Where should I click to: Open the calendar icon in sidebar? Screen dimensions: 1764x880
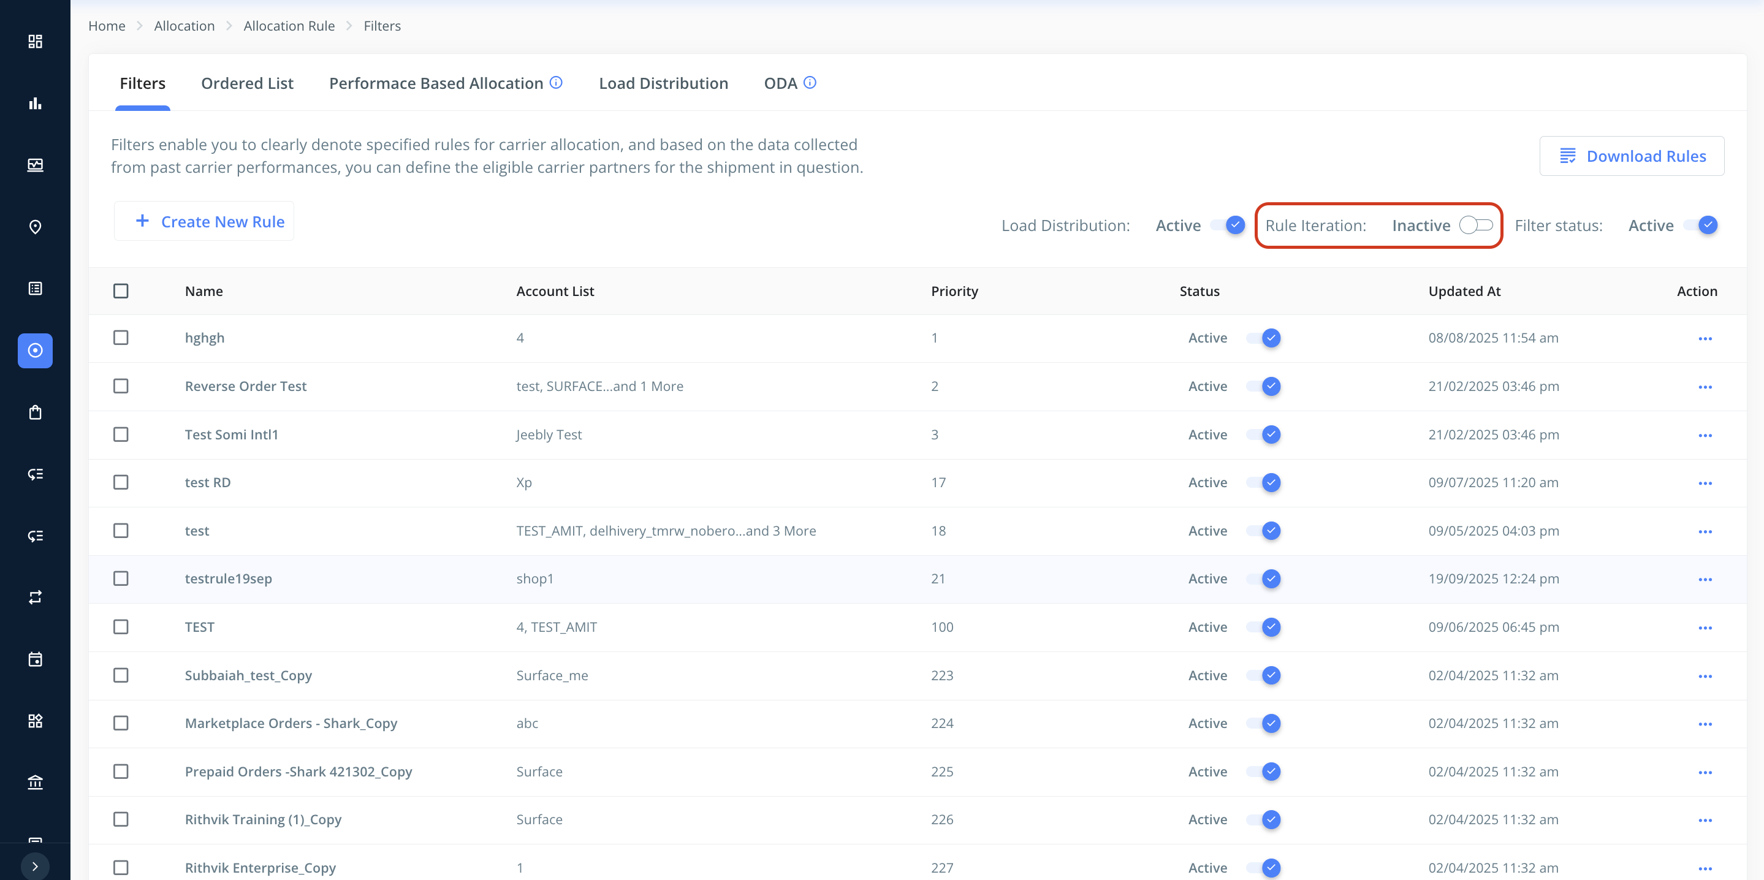coord(35,659)
